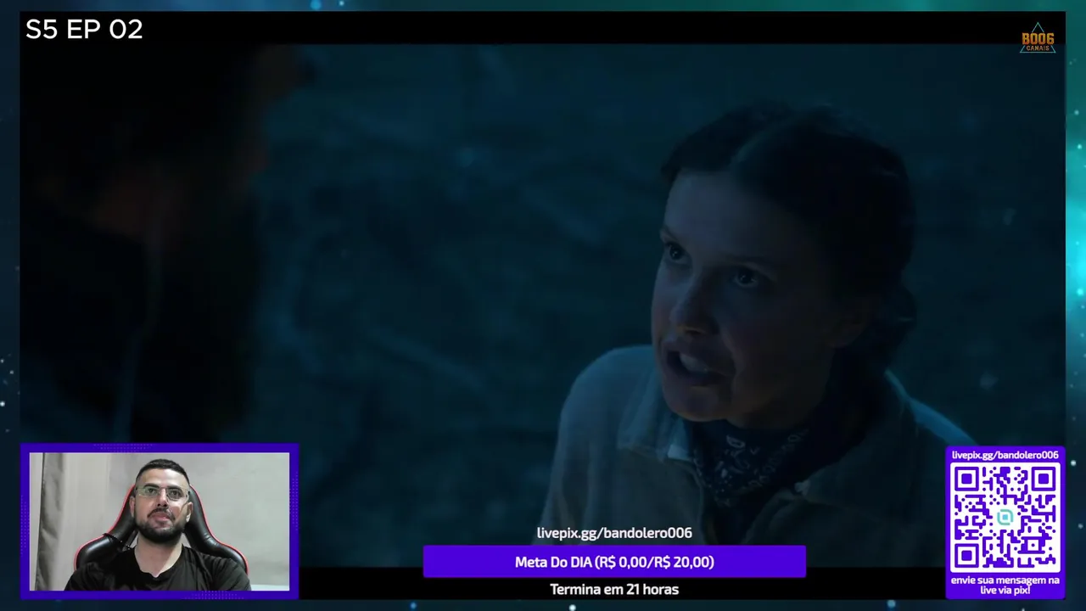Click the livepix.gg/bandolero006 text above goal bar
This screenshot has width=1086, height=611.
click(x=614, y=533)
